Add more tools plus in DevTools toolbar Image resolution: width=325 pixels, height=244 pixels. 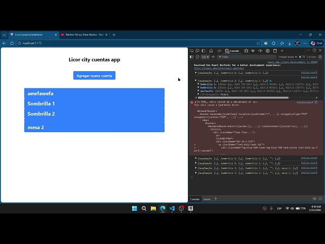tap(282, 51)
